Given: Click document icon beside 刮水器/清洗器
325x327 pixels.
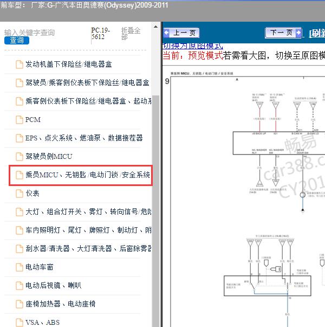Looking at the screenshot, I should pos(19,248).
